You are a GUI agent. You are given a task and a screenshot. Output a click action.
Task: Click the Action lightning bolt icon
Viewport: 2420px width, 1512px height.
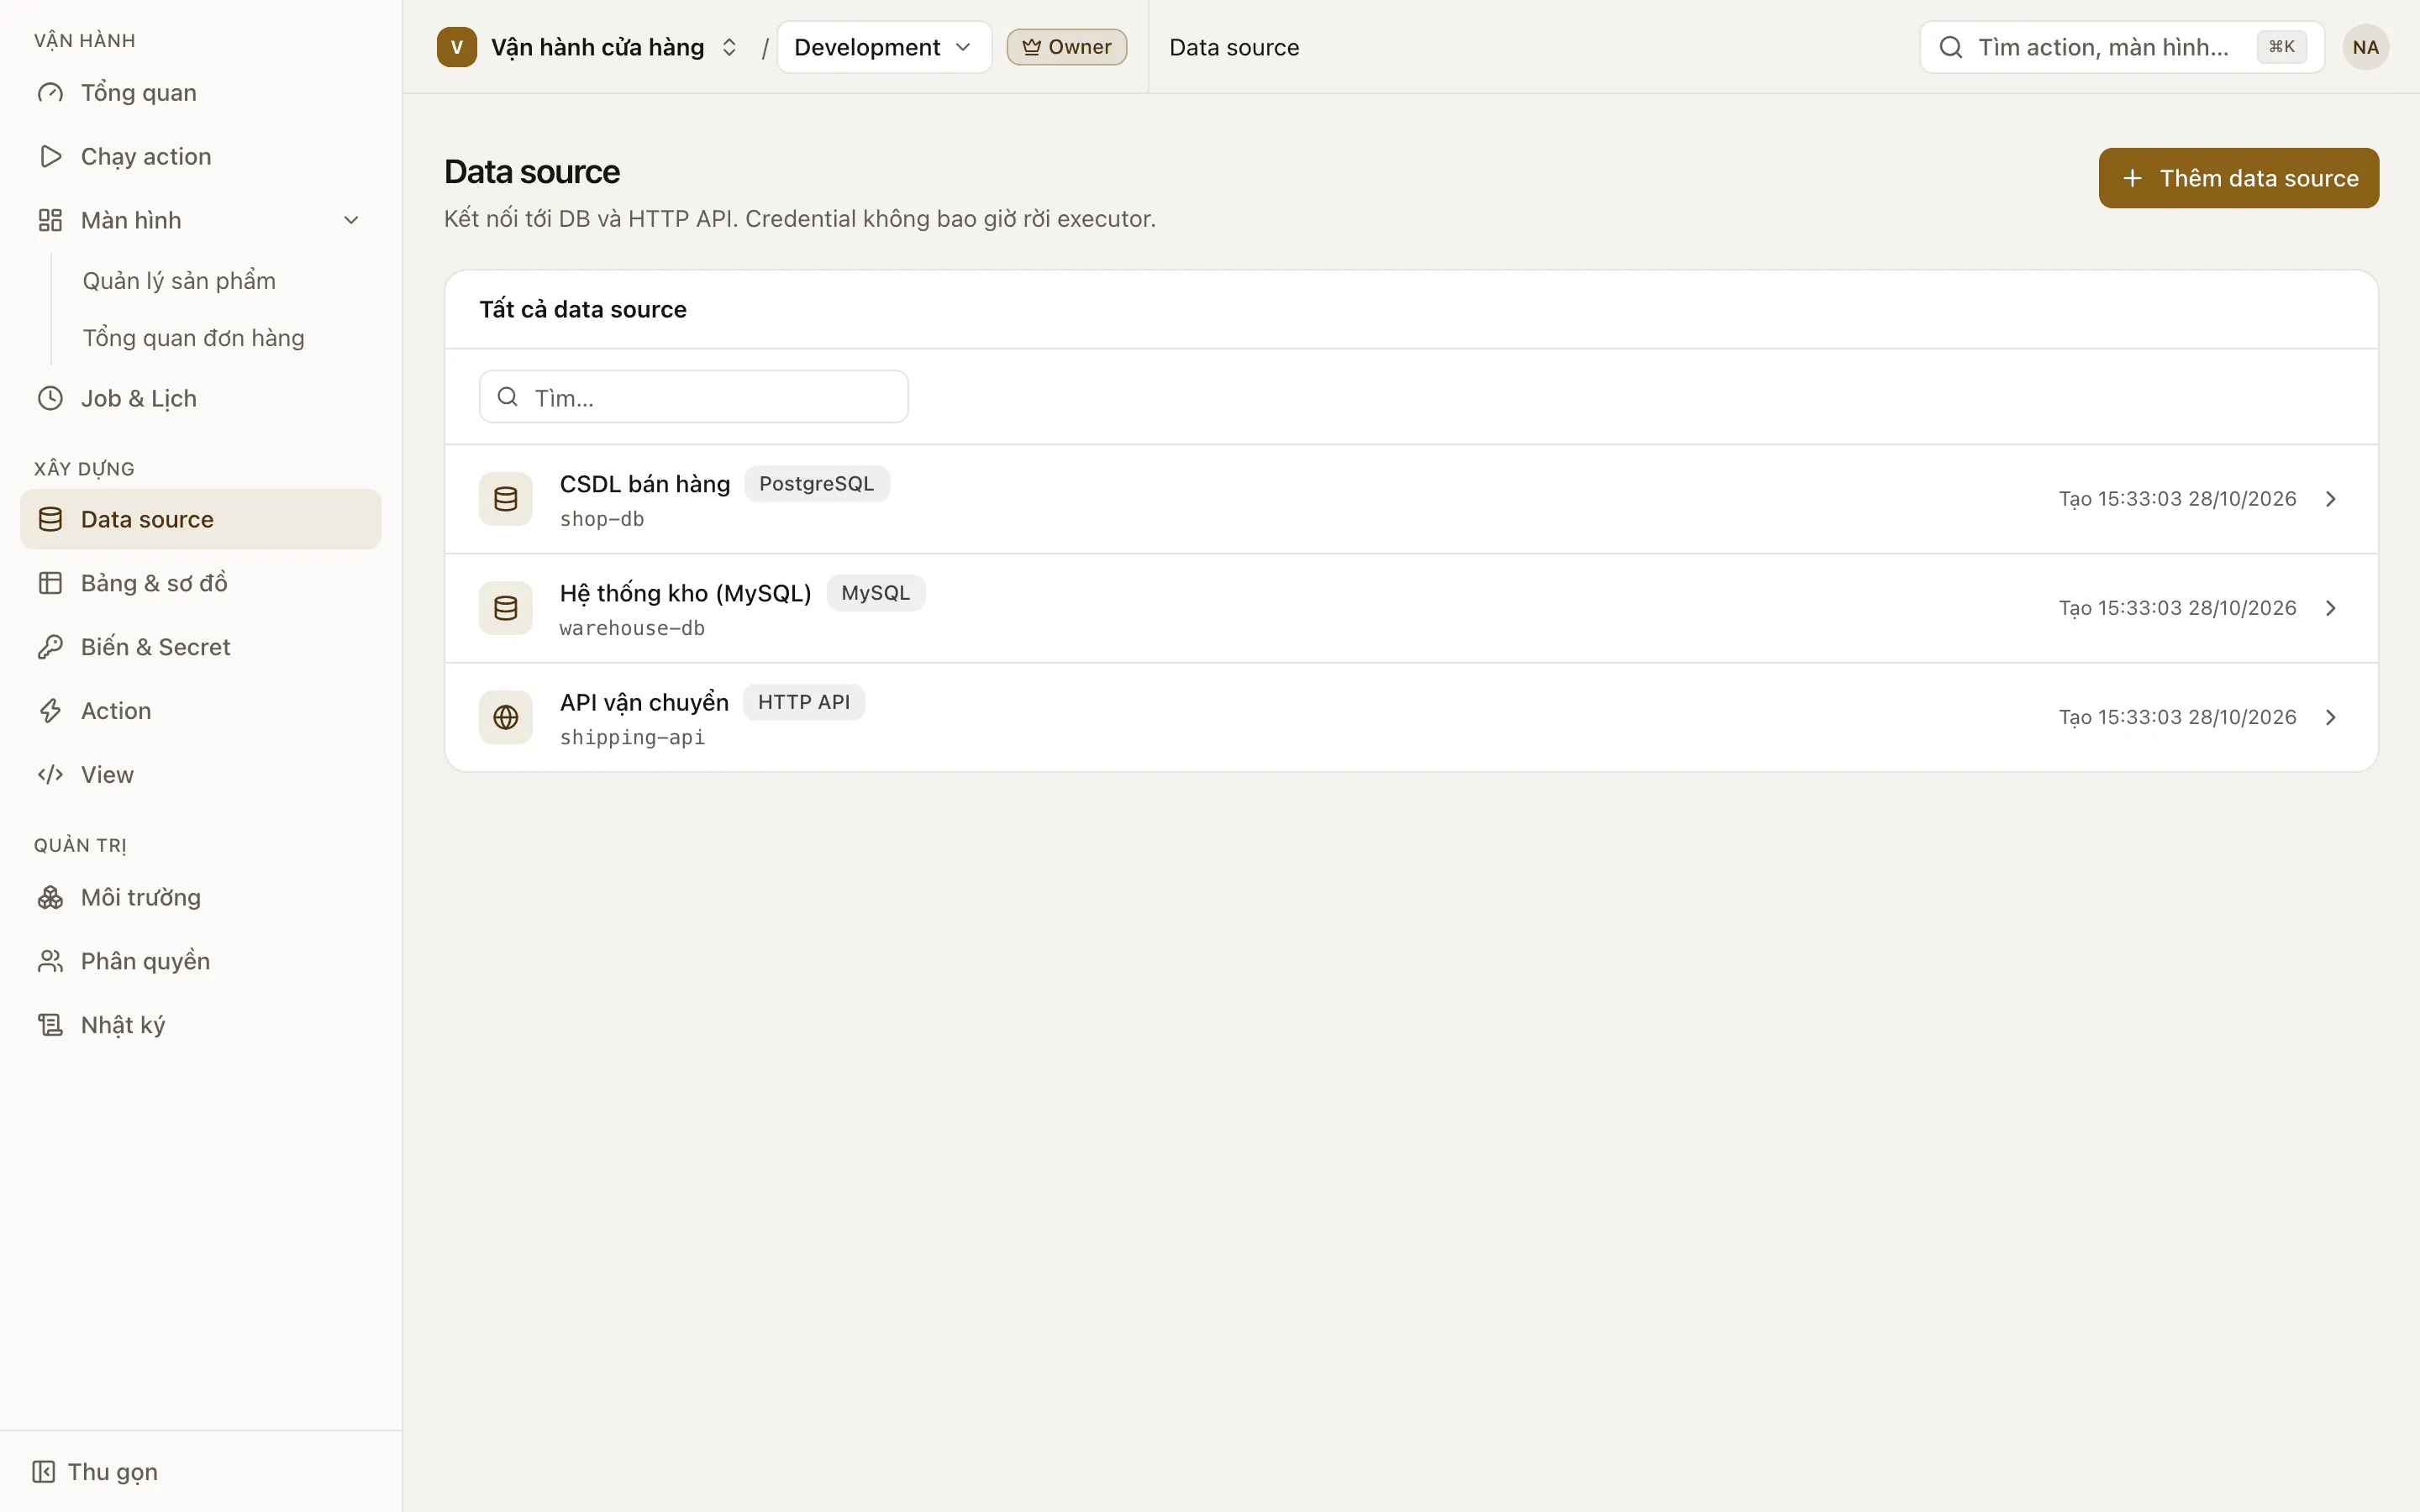(50, 711)
